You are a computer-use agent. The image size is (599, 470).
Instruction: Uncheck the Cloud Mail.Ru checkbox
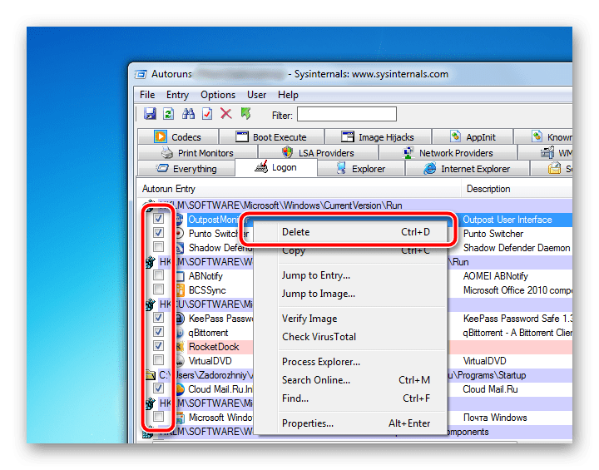pyautogui.click(x=158, y=388)
